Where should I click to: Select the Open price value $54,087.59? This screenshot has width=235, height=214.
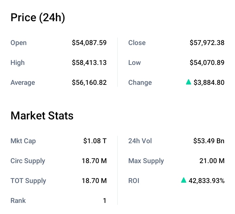(x=89, y=43)
